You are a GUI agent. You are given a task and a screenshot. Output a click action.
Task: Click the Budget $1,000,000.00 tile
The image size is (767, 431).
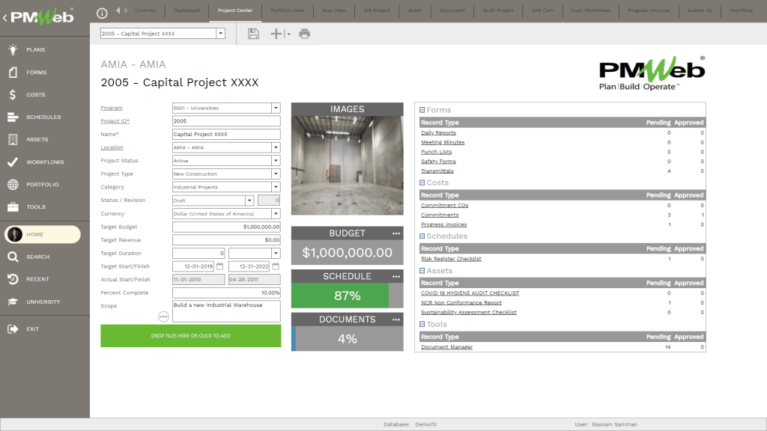(348, 253)
